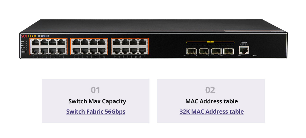Screen dimensions: 306x138
Task: Click the PoE status LED indicator
Action: [x=27, y=49]
